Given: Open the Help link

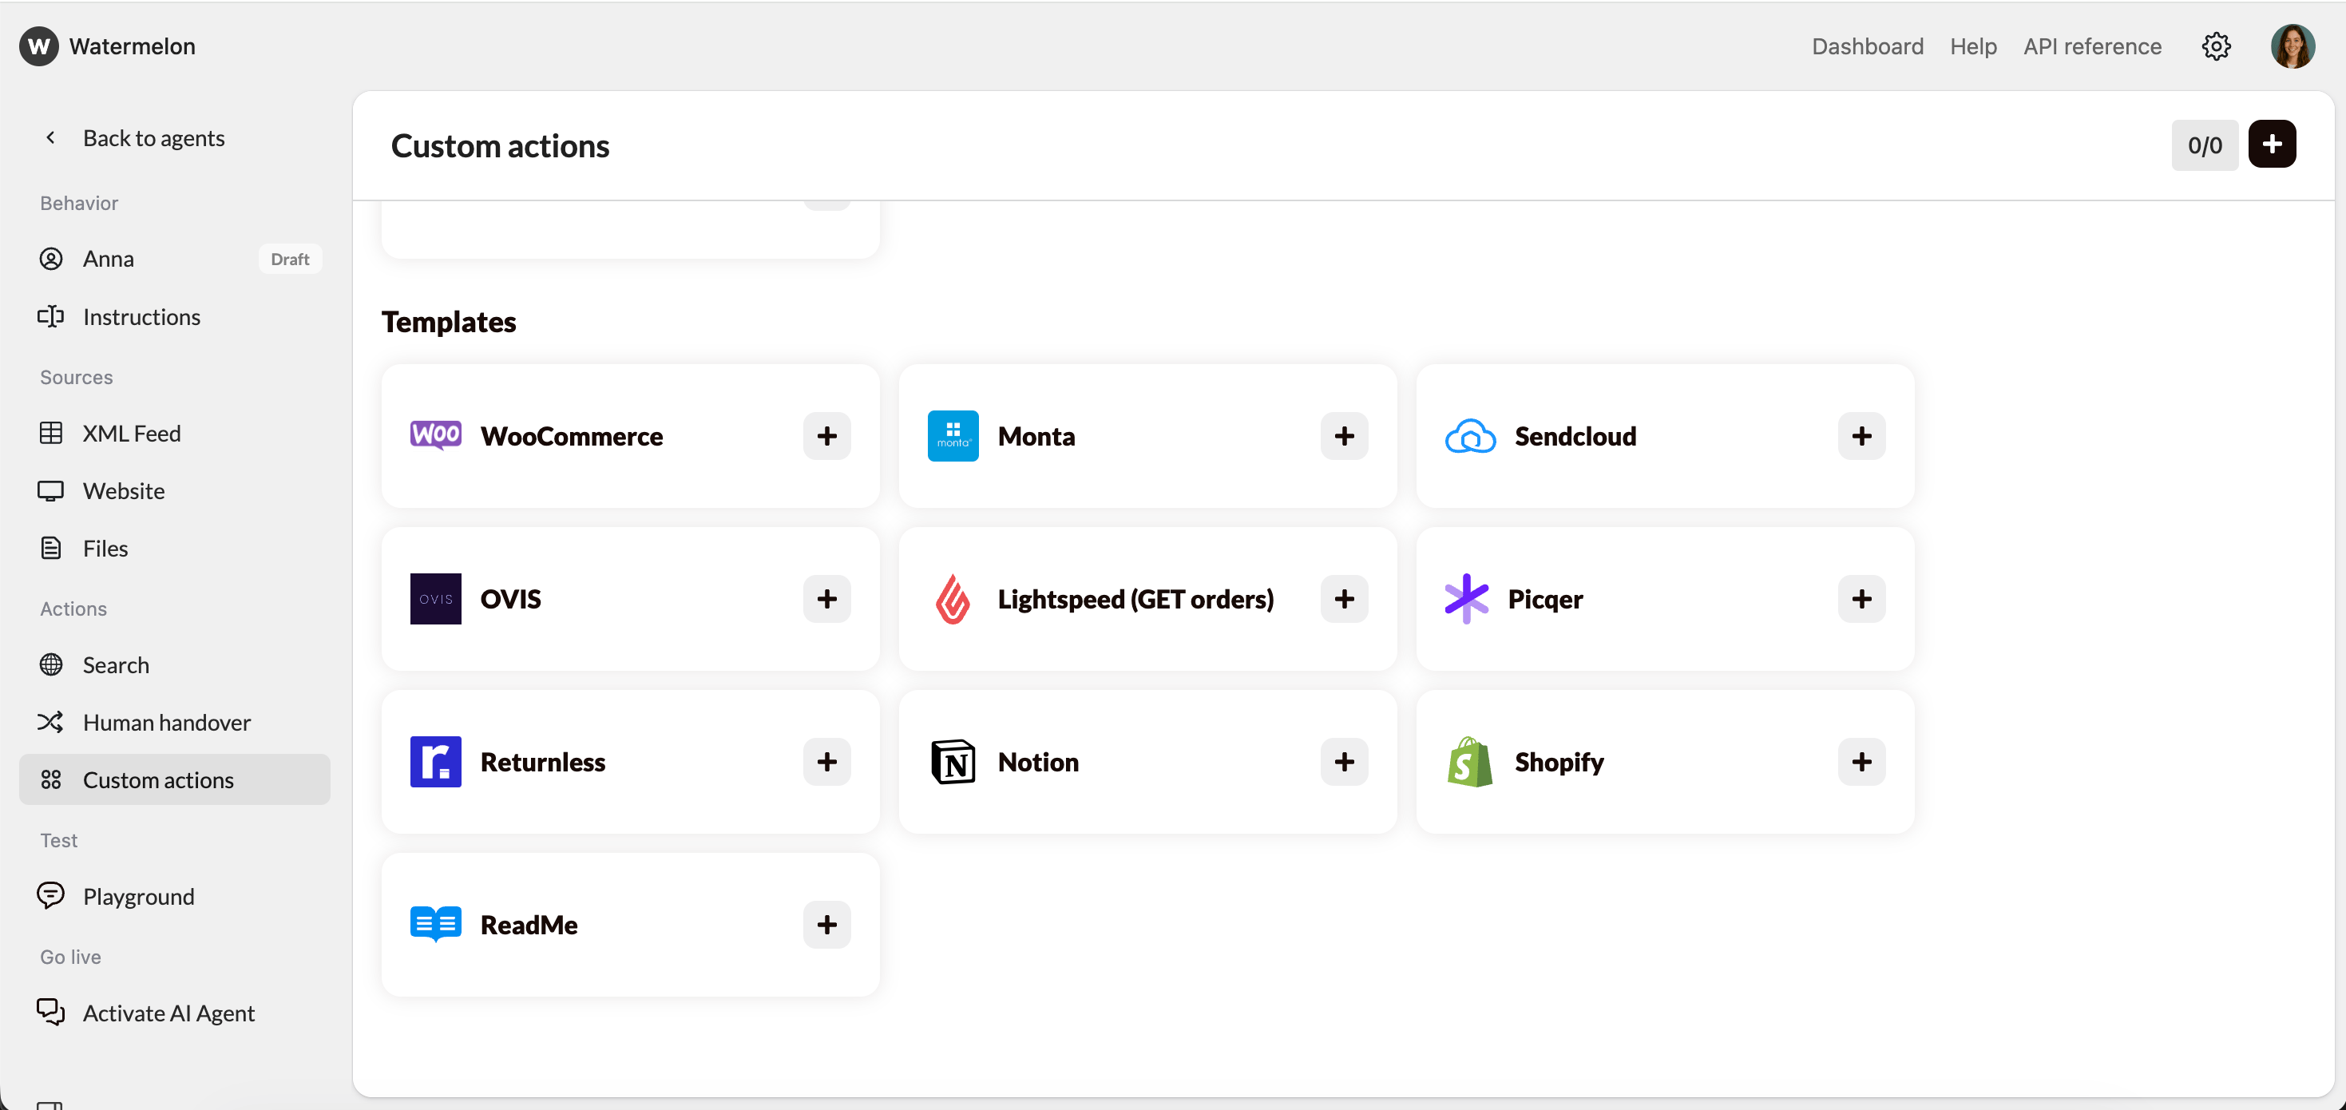Looking at the screenshot, I should coord(1972,46).
